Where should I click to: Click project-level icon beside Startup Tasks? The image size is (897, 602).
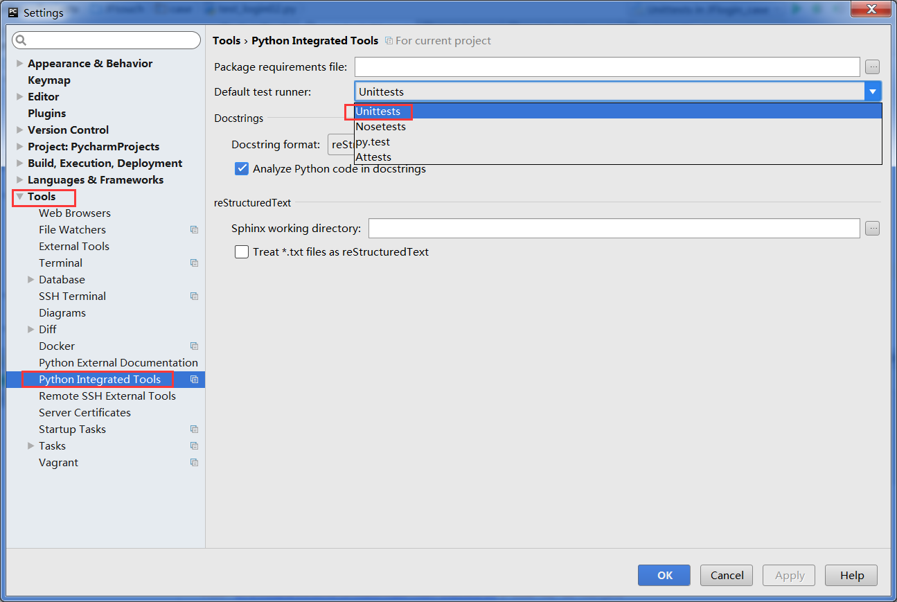[195, 430]
